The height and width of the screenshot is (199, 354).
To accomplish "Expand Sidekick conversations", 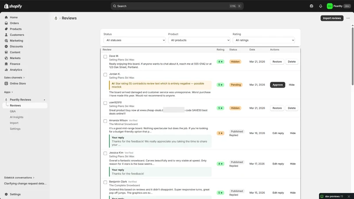I will click(x=19, y=178).
